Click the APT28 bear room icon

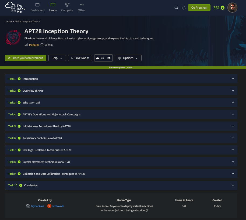[x=13, y=37]
